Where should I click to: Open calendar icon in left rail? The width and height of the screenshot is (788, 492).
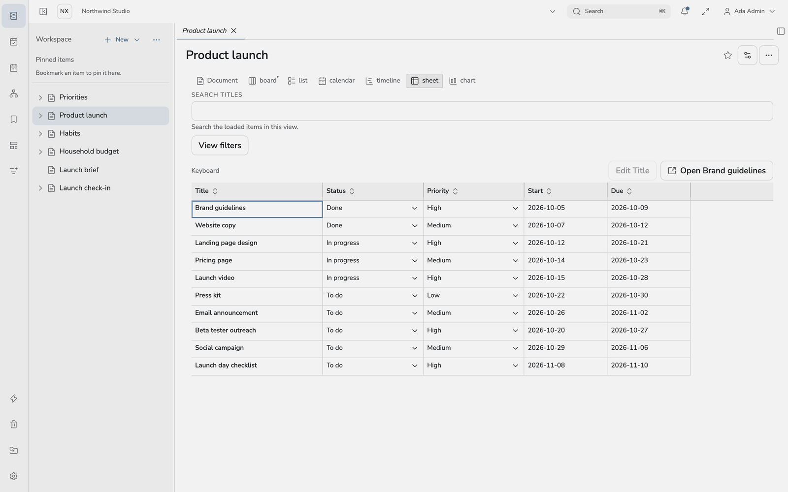(x=14, y=68)
